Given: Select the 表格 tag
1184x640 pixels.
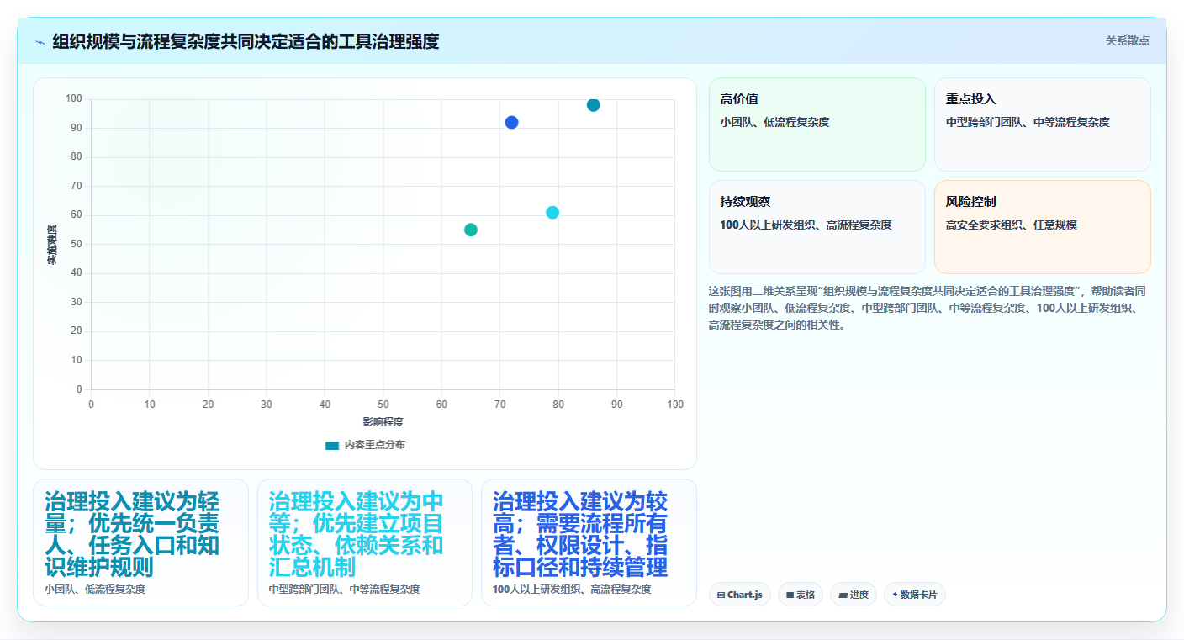Looking at the screenshot, I should click(801, 595).
